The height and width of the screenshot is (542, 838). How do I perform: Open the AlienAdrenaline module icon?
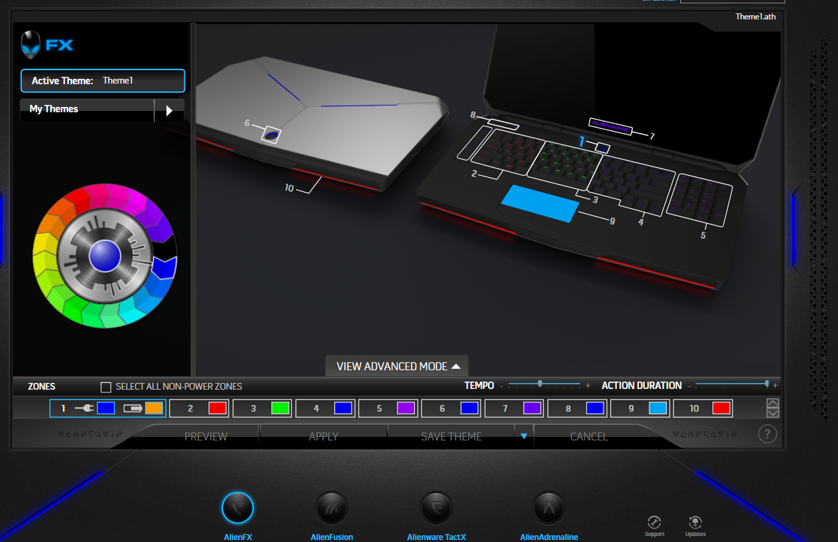tap(549, 509)
